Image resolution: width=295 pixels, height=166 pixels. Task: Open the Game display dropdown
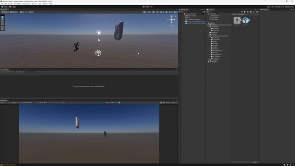15,103
